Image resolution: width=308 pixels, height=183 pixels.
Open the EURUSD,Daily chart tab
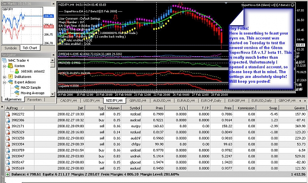coord(262,101)
